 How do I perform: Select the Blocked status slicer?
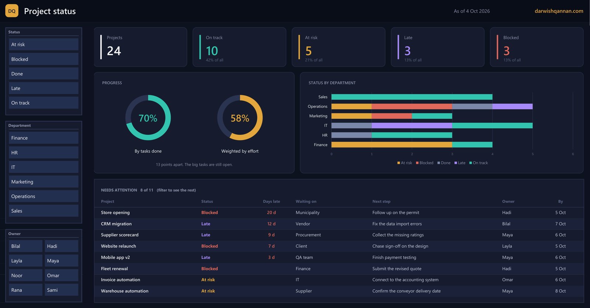click(44, 59)
